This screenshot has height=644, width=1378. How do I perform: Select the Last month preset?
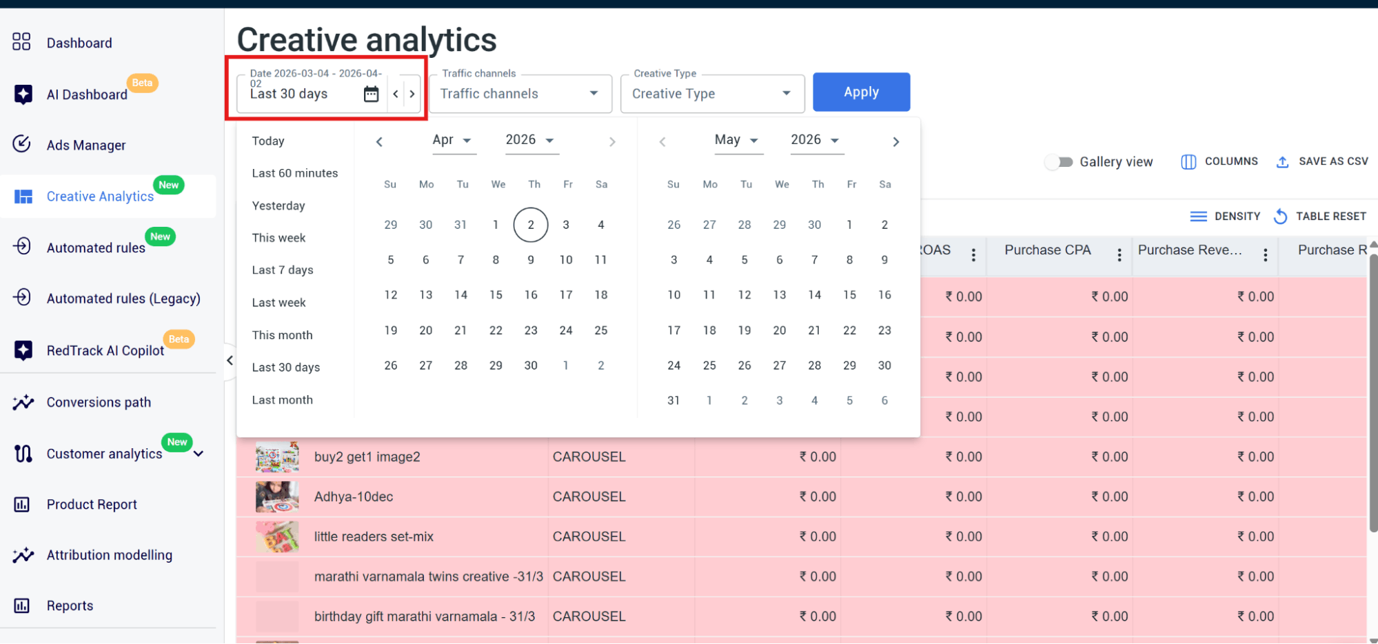tap(282, 400)
